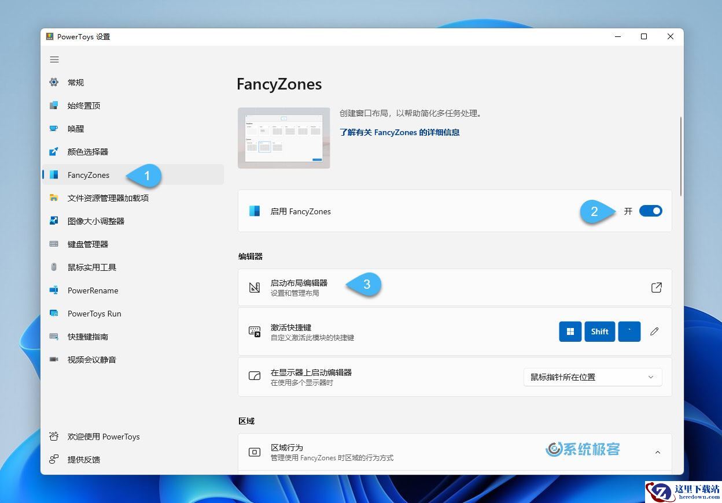The height and width of the screenshot is (503, 722).
Task: Click the 始终置顶 sidebar icon
Action: 54,105
